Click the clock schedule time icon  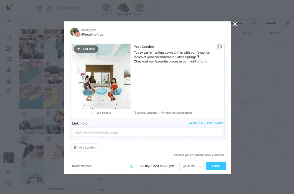pyautogui.click(x=132, y=166)
